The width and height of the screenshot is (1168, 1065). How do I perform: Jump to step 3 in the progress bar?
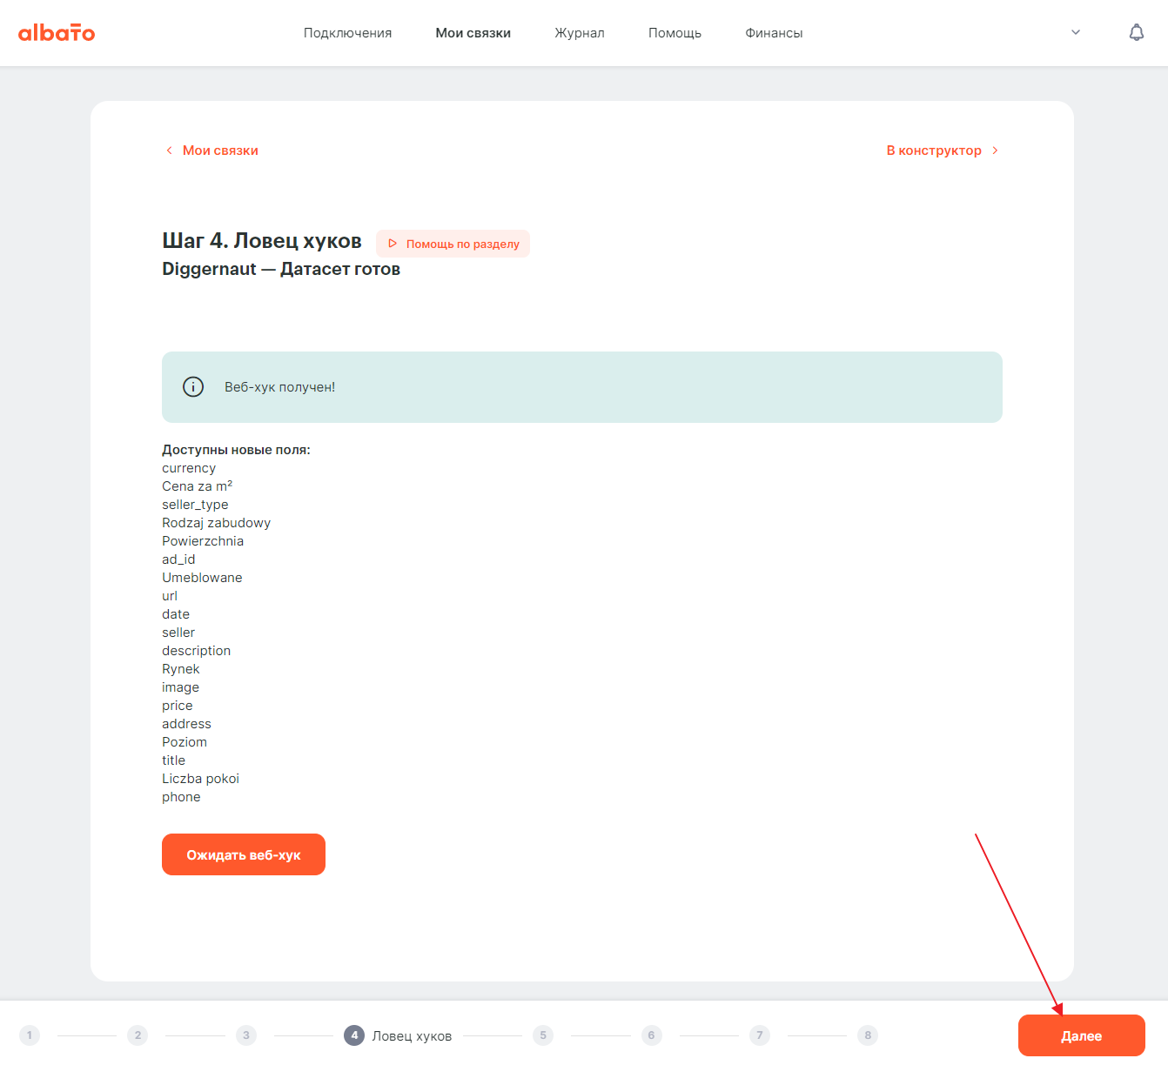click(246, 1035)
